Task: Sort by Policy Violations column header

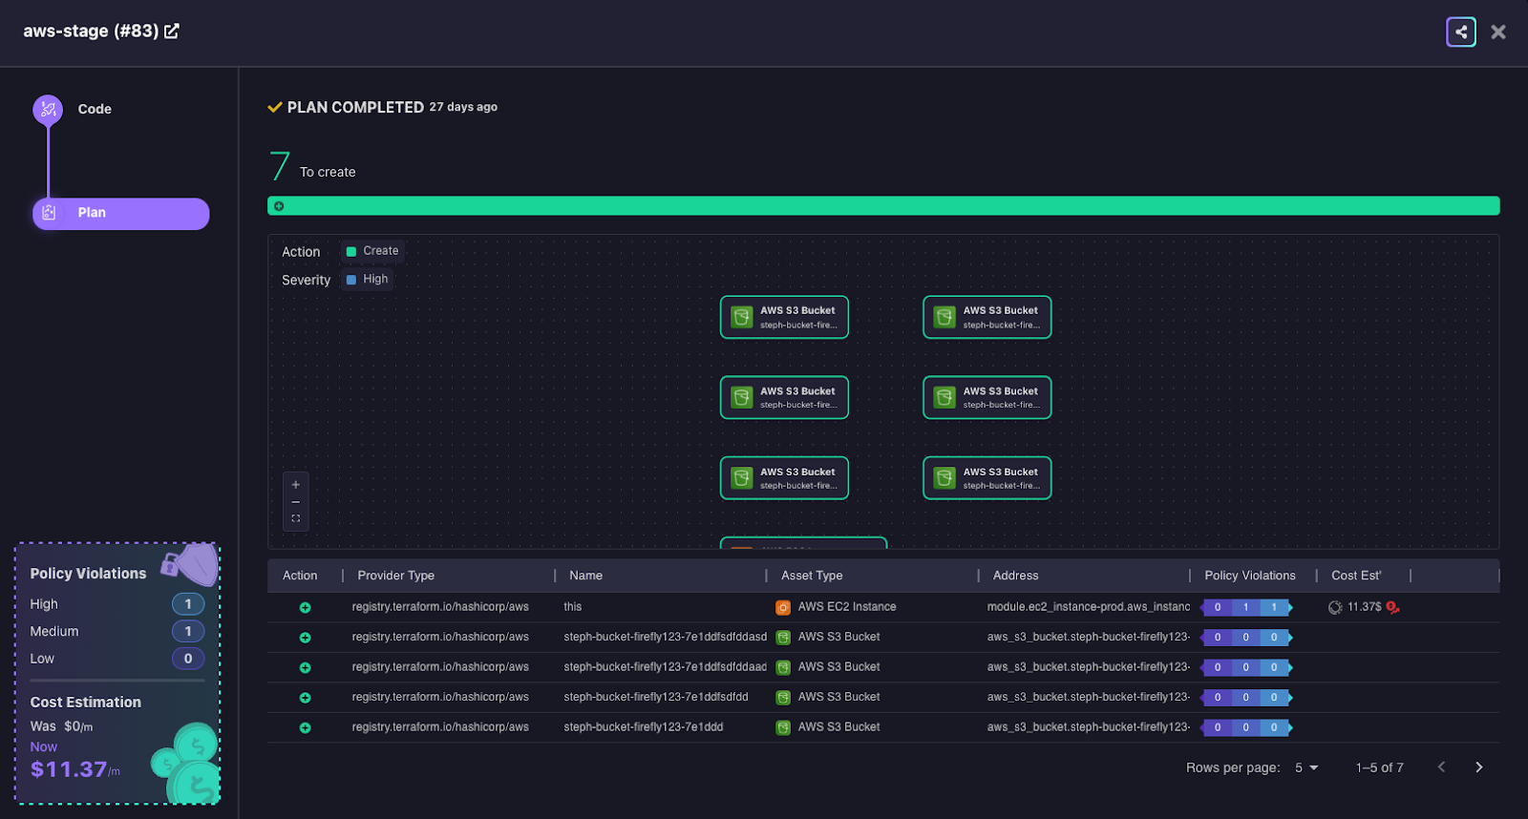Action: (x=1250, y=576)
